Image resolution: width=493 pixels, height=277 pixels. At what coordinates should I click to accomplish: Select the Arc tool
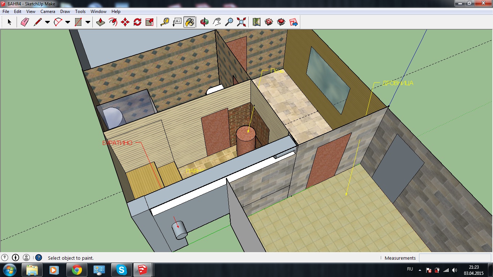(x=58, y=22)
